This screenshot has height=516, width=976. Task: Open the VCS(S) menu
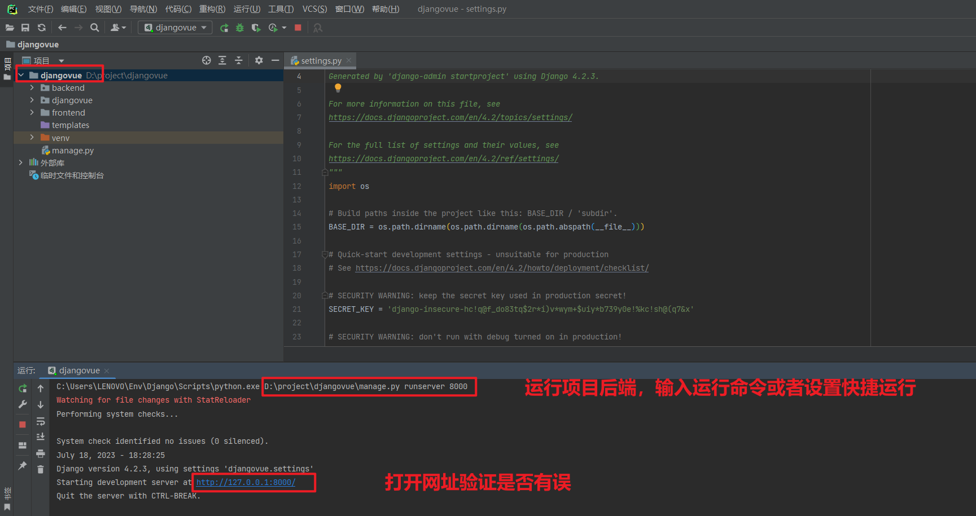coord(314,9)
